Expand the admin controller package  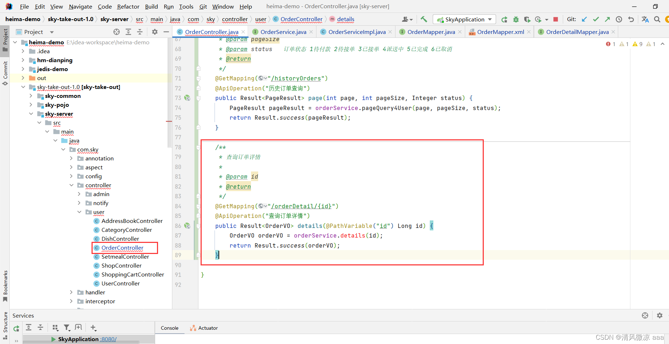(79, 194)
